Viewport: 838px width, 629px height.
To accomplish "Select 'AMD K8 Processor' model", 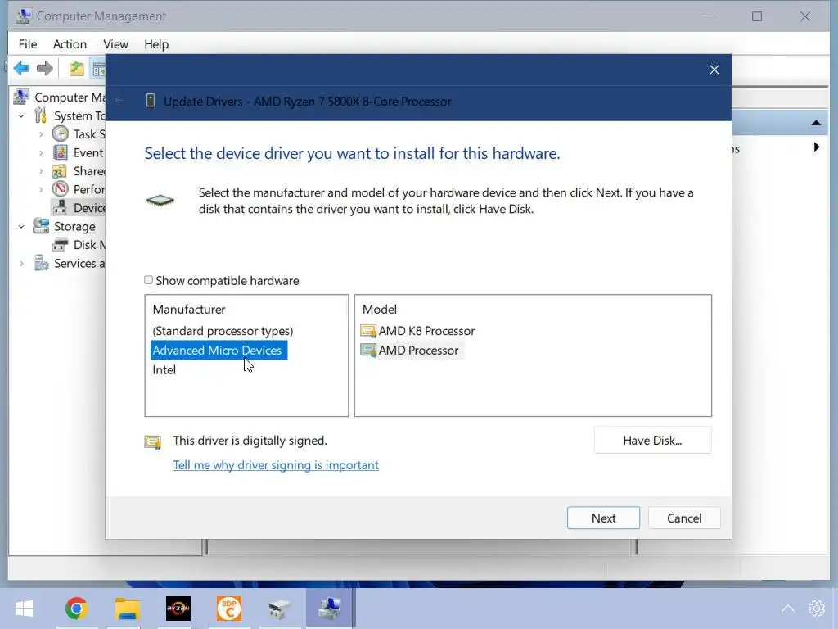I will [x=426, y=331].
